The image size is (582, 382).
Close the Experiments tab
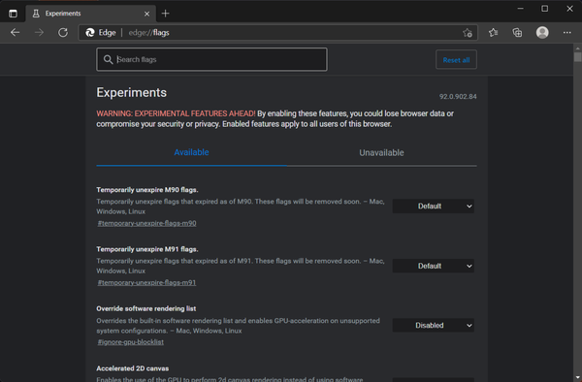[x=146, y=14]
